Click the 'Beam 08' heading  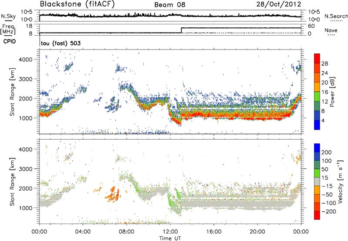(x=170, y=5)
